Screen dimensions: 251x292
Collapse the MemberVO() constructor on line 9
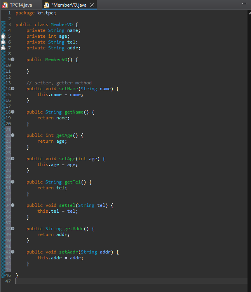[13, 59]
